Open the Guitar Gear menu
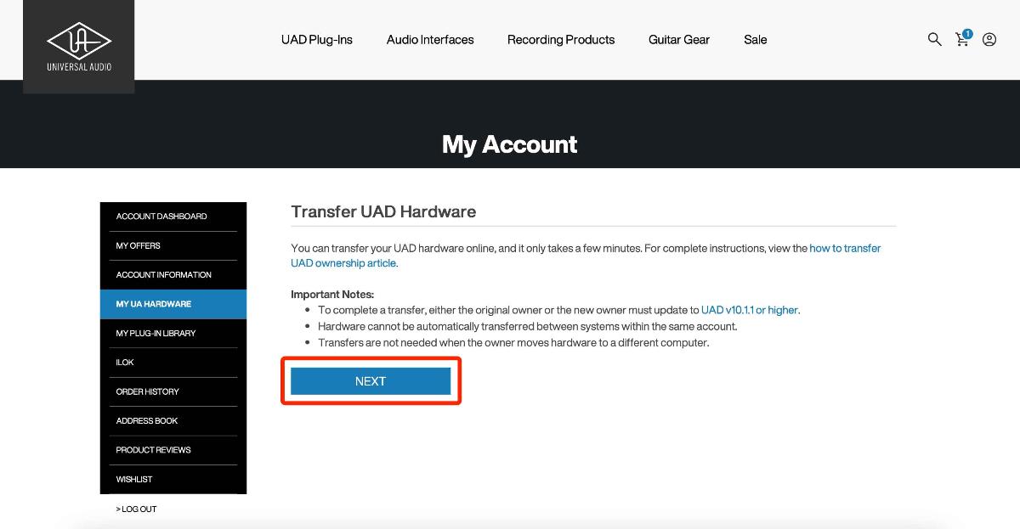The height and width of the screenshot is (529, 1020). (679, 40)
